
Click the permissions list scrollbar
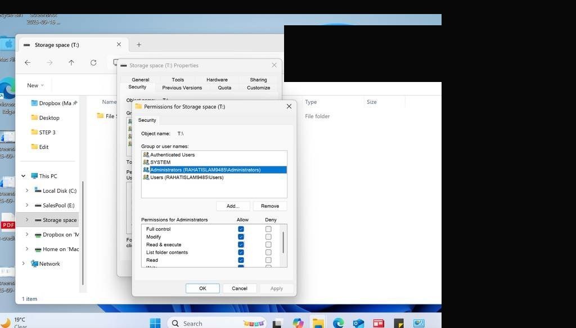[x=283, y=242]
